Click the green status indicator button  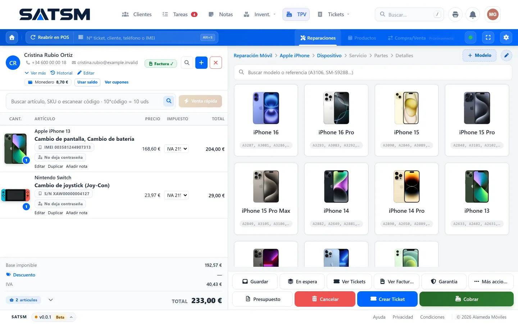(471, 37)
